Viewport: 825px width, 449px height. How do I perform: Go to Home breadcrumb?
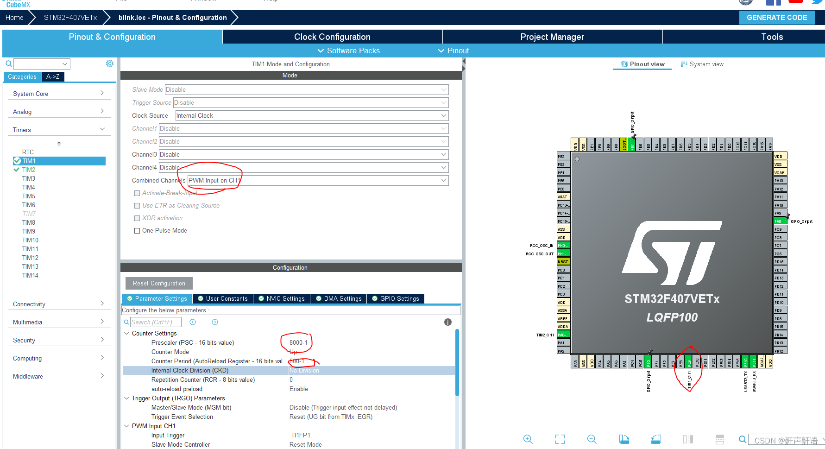[x=14, y=18]
